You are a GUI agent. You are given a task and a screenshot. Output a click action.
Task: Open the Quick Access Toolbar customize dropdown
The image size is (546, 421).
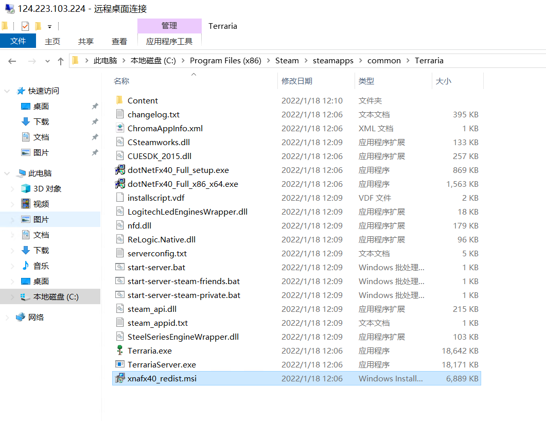tap(49, 26)
